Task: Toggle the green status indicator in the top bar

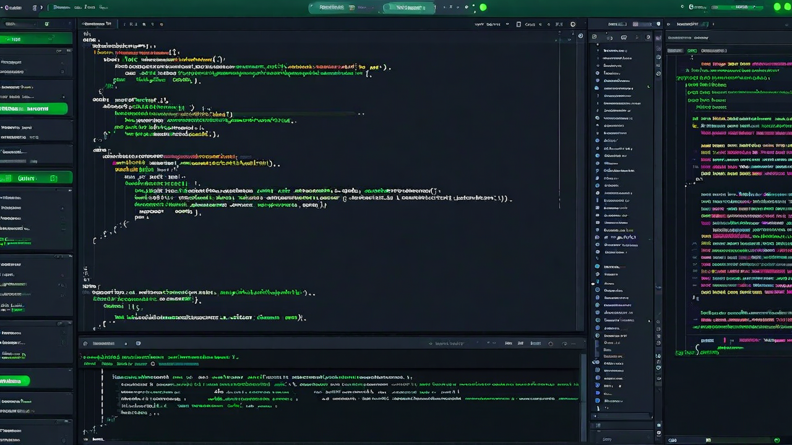Action: point(483,7)
